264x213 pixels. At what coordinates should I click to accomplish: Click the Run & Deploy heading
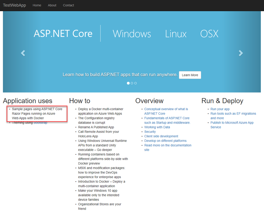tap(222, 101)
